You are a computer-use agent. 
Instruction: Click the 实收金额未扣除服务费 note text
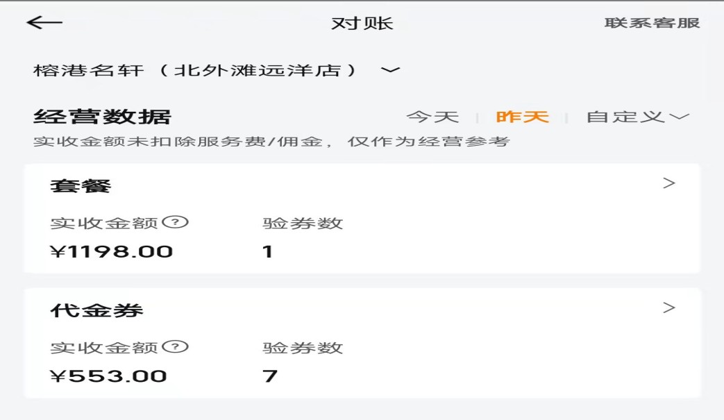[271, 142]
